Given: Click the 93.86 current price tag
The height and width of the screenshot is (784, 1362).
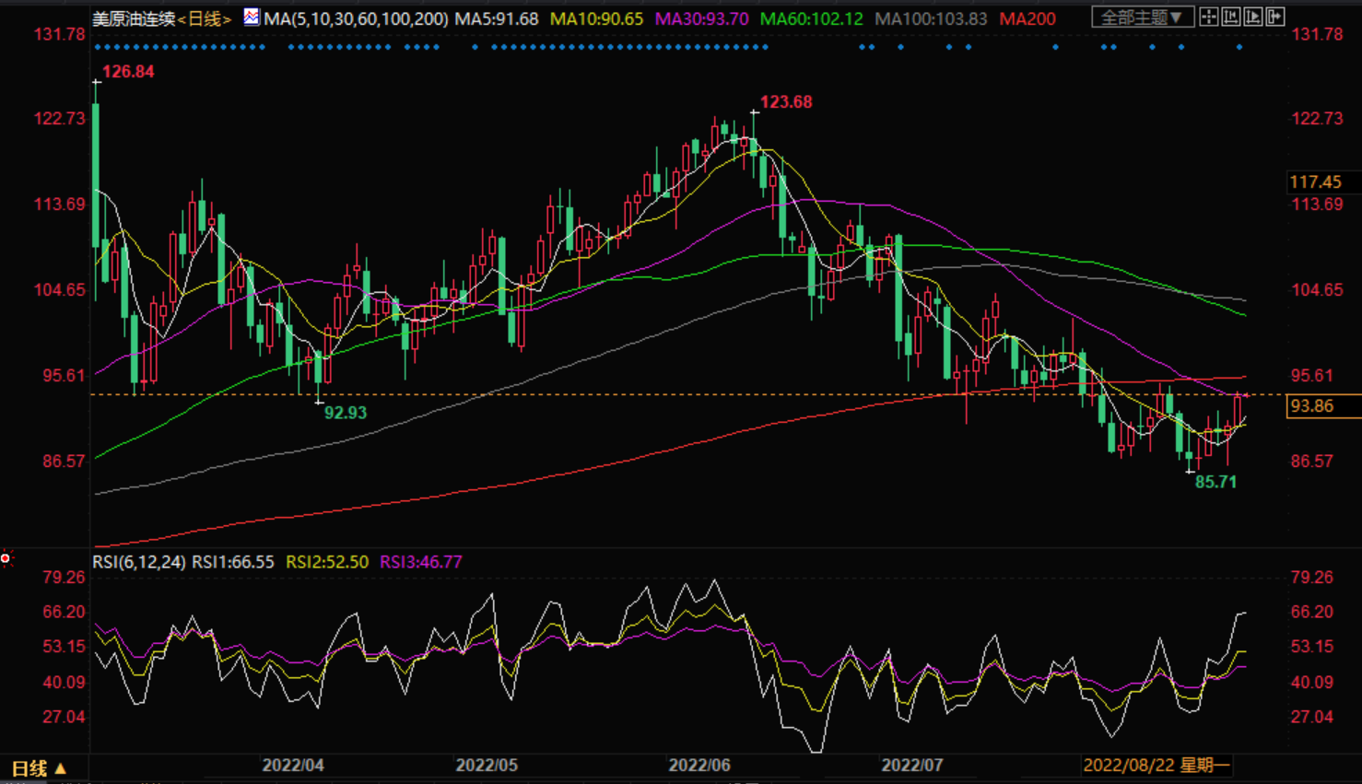Looking at the screenshot, I should [1312, 406].
